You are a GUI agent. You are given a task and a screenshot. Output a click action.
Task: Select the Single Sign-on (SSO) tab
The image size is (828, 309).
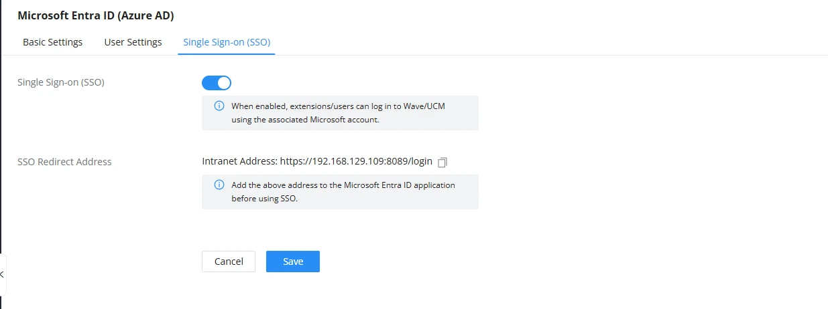[227, 42]
